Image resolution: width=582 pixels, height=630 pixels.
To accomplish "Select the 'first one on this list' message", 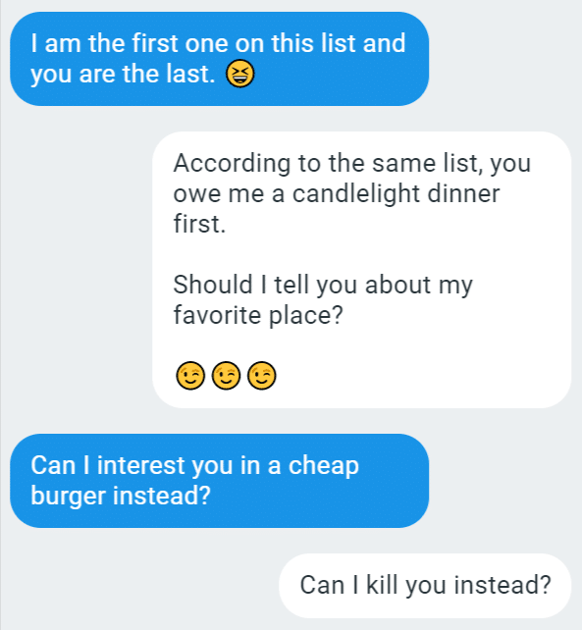I will tap(220, 59).
